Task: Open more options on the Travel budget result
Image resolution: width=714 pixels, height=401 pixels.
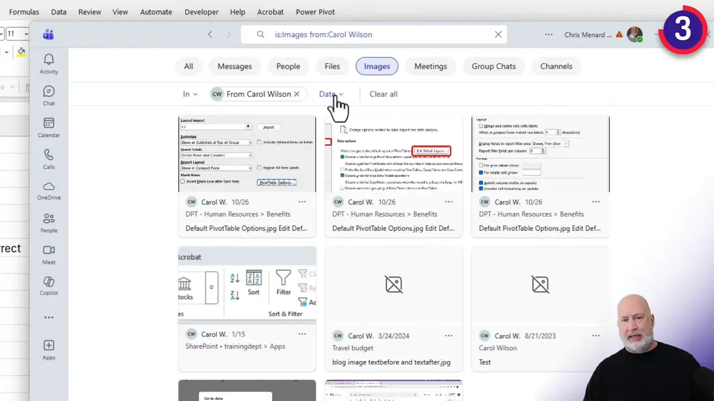Action: (x=449, y=335)
